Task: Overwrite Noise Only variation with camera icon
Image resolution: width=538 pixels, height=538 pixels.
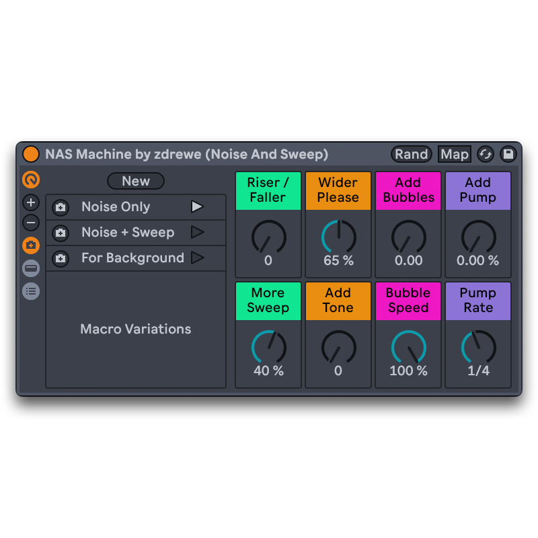Action: coord(61,207)
